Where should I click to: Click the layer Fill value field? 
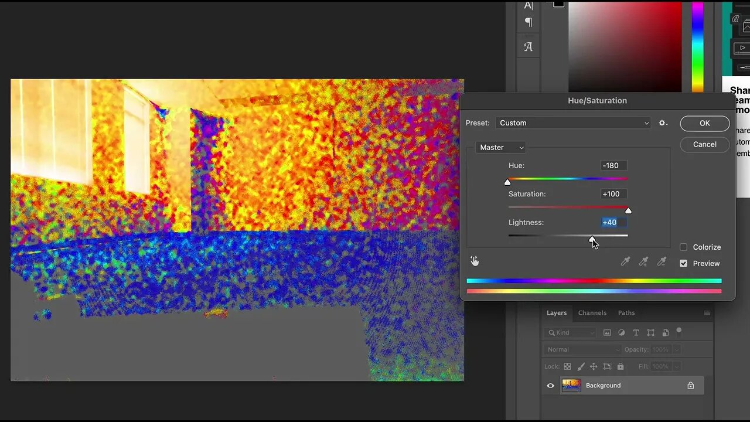(x=660, y=366)
